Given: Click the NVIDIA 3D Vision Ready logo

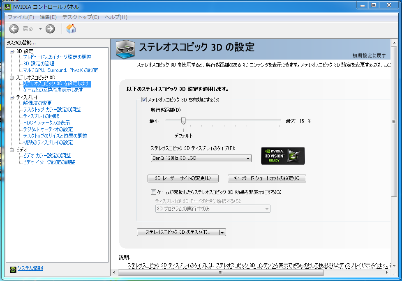Looking at the screenshot, I should (283, 156).
